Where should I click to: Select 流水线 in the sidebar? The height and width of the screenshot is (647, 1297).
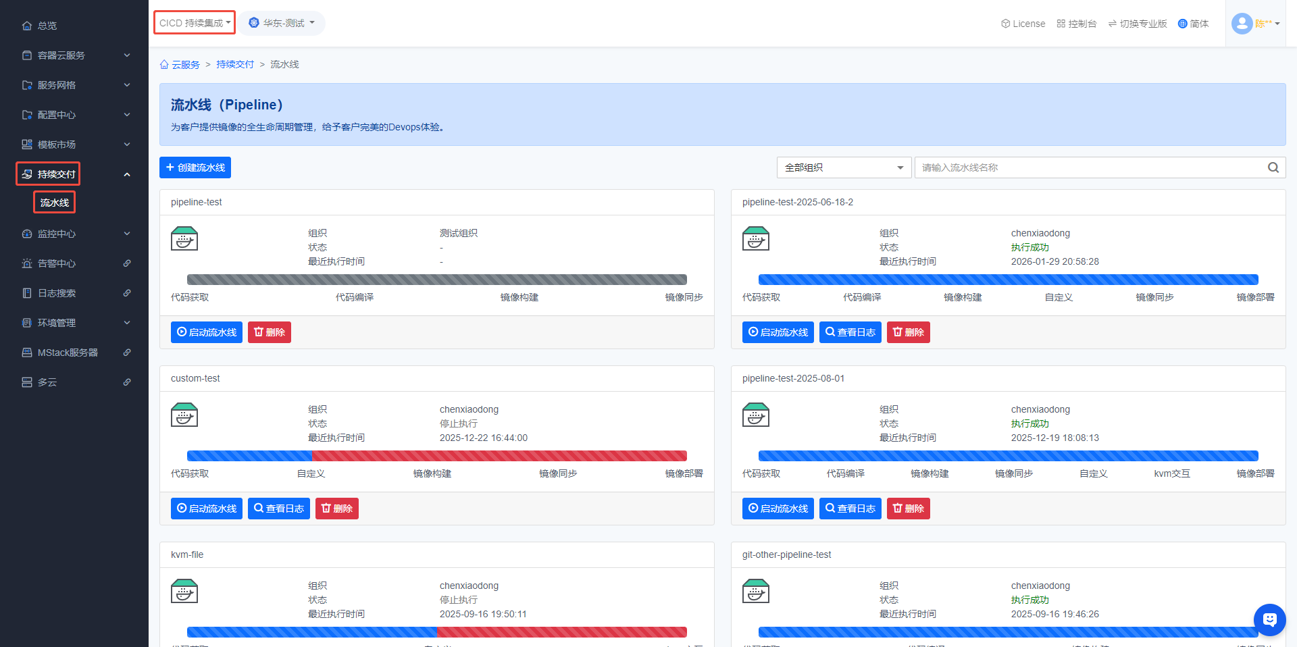[55, 203]
